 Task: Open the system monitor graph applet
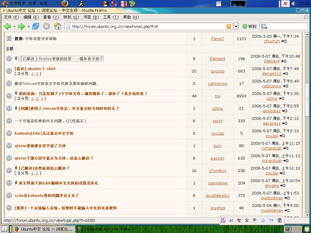pyautogui.click(x=238, y=4)
